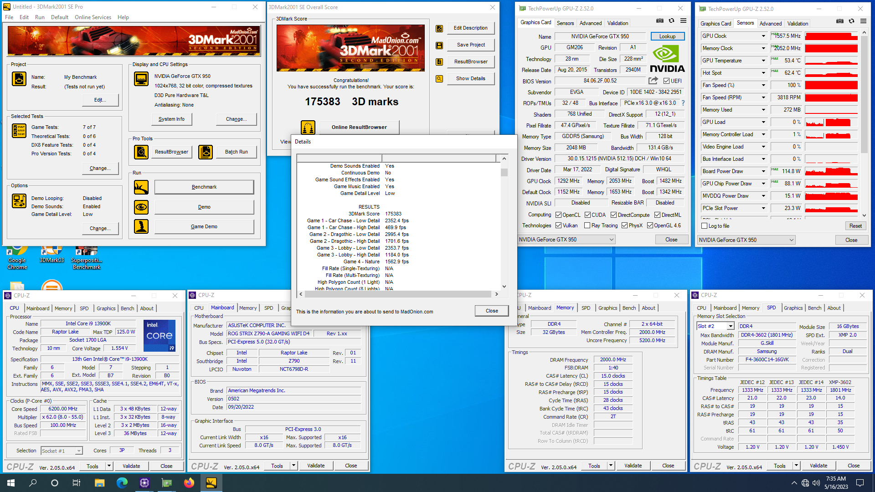875x492 pixels.
Task: Click the Bus Interface question mark icon
Action: [683, 103]
